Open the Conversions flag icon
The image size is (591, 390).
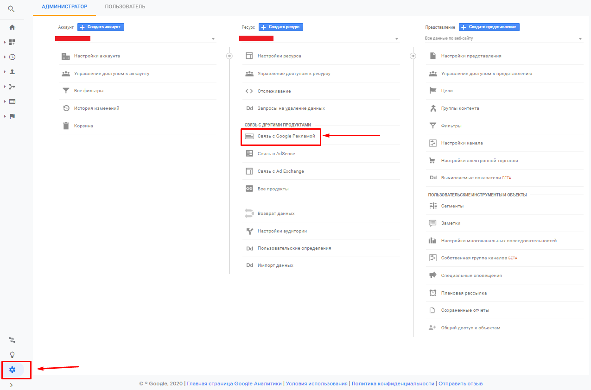[13, 116]
